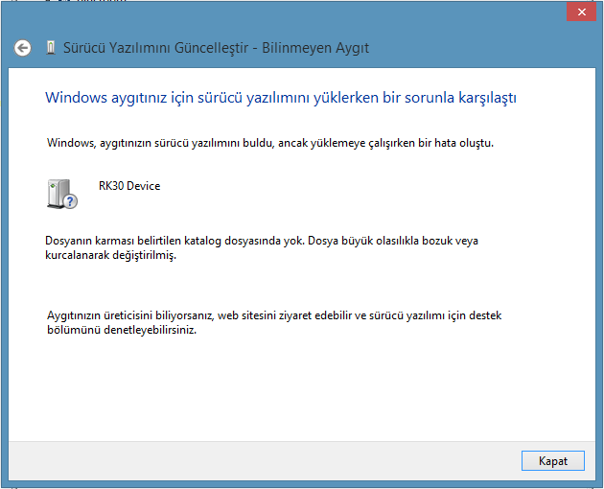
Task: Click the back arrow button
Action: 23,48
